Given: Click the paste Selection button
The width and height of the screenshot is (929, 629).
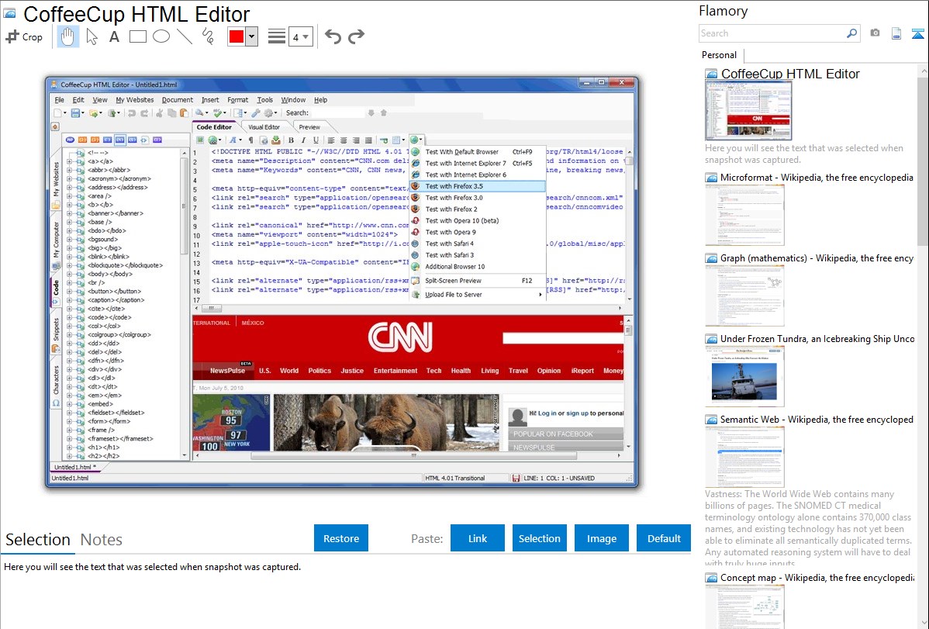Looking at the screenshot, I should click(539, 538).
